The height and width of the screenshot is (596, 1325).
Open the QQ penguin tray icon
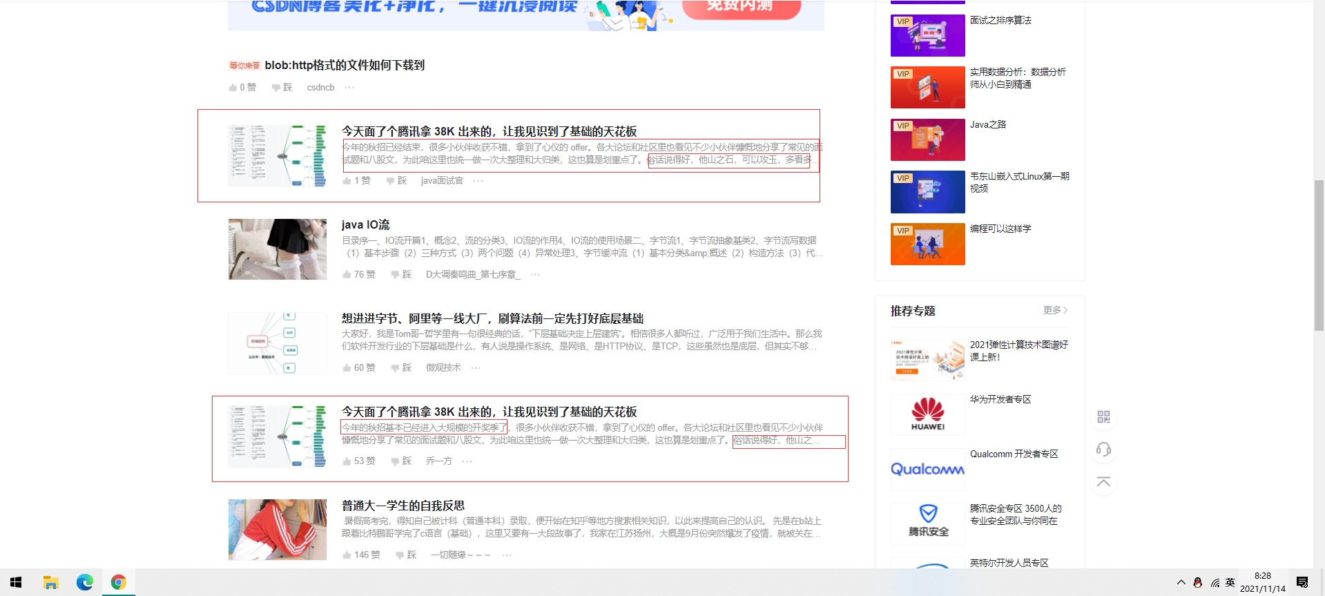coord(1198,583)
